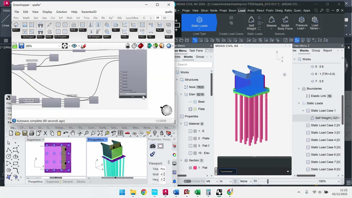352x198 pixels.
Task: Open Karamba3D menu in Grasshopper
Action: 89,12
